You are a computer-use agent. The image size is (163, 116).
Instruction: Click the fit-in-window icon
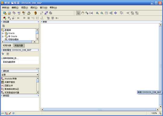(106, 13)
